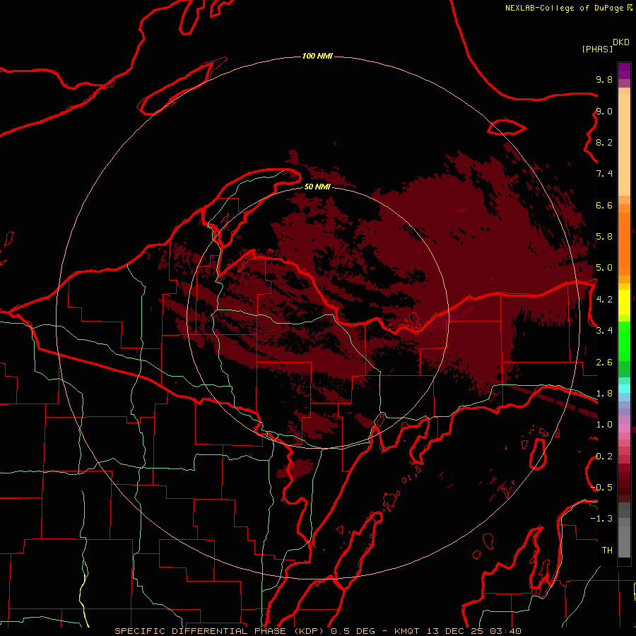Image resolution: width=636 pixels, height=636 pixels.
Task: Click the solid orange color bar segment
Action: 624,244
